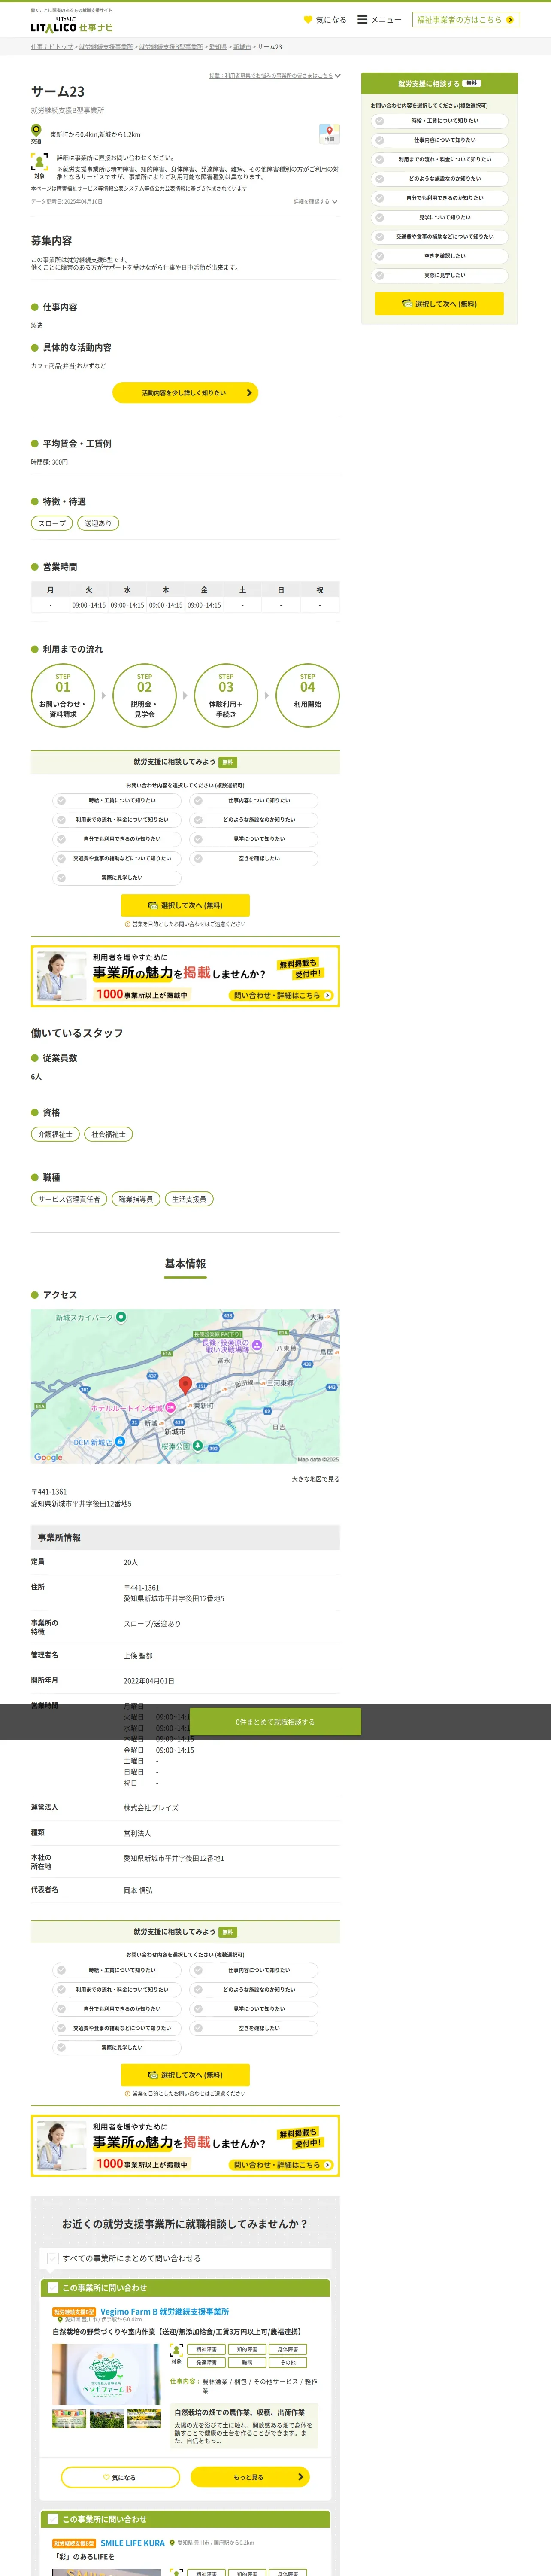Tick すべての事業所にまとめて問い合わせる checkbox

[x=53, y=2257]
